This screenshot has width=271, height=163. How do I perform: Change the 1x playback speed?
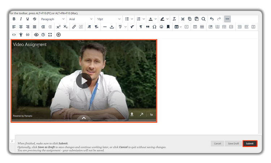pos(151,114)
